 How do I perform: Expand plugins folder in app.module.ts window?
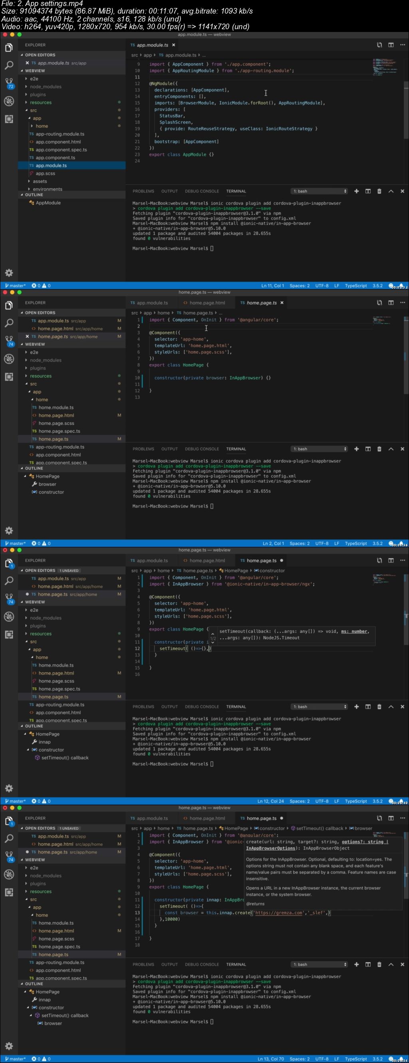coord(38,94)
